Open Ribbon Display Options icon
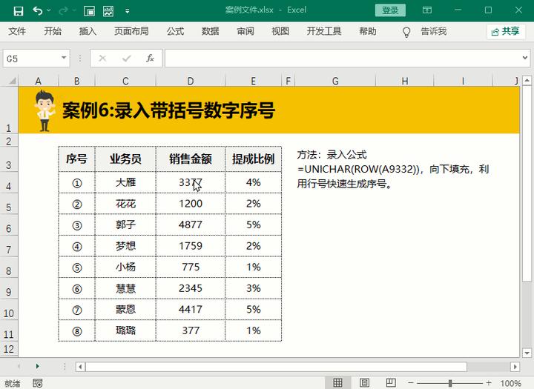 (427, 10)
